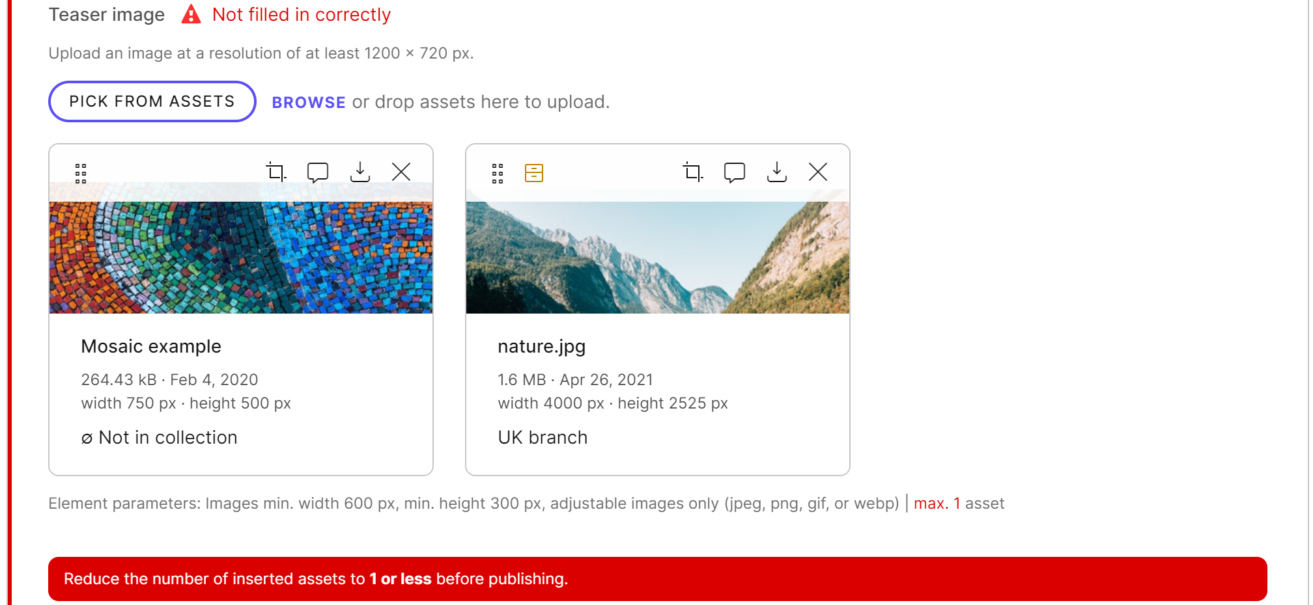Click the UK branch collection label

(x=543, y=437)
